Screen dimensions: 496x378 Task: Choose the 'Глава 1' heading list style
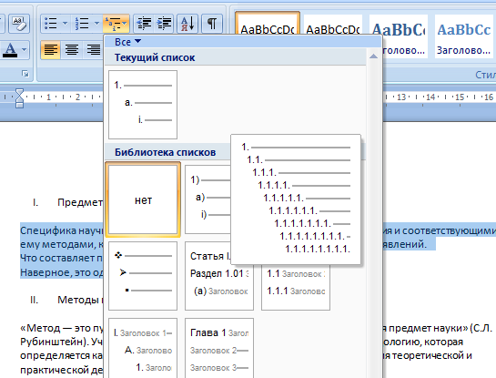pyautogui.click(x=219, y=348)
